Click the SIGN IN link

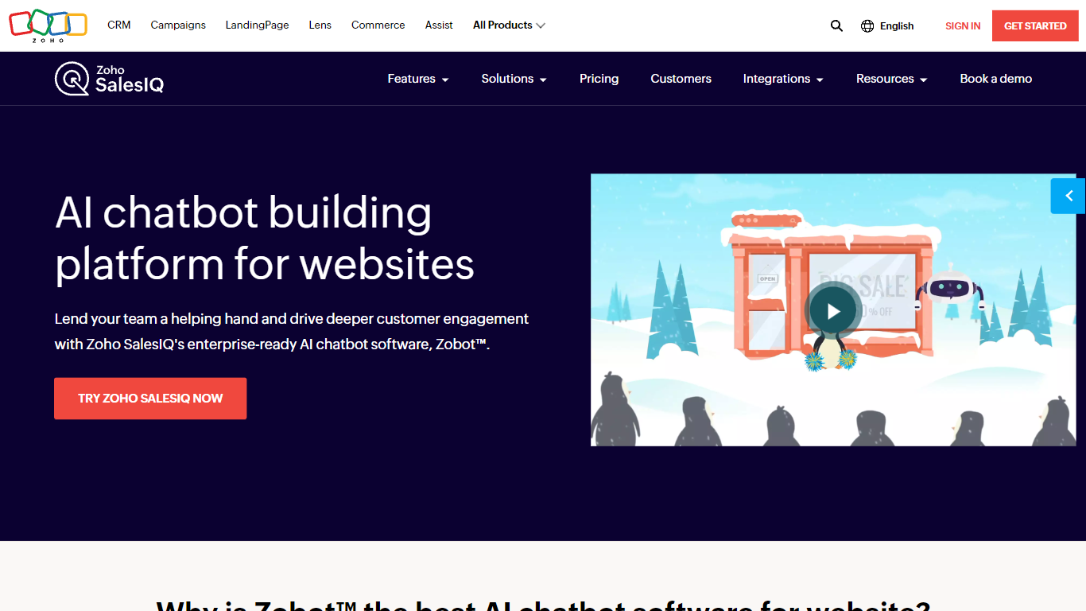pos(963,26)
